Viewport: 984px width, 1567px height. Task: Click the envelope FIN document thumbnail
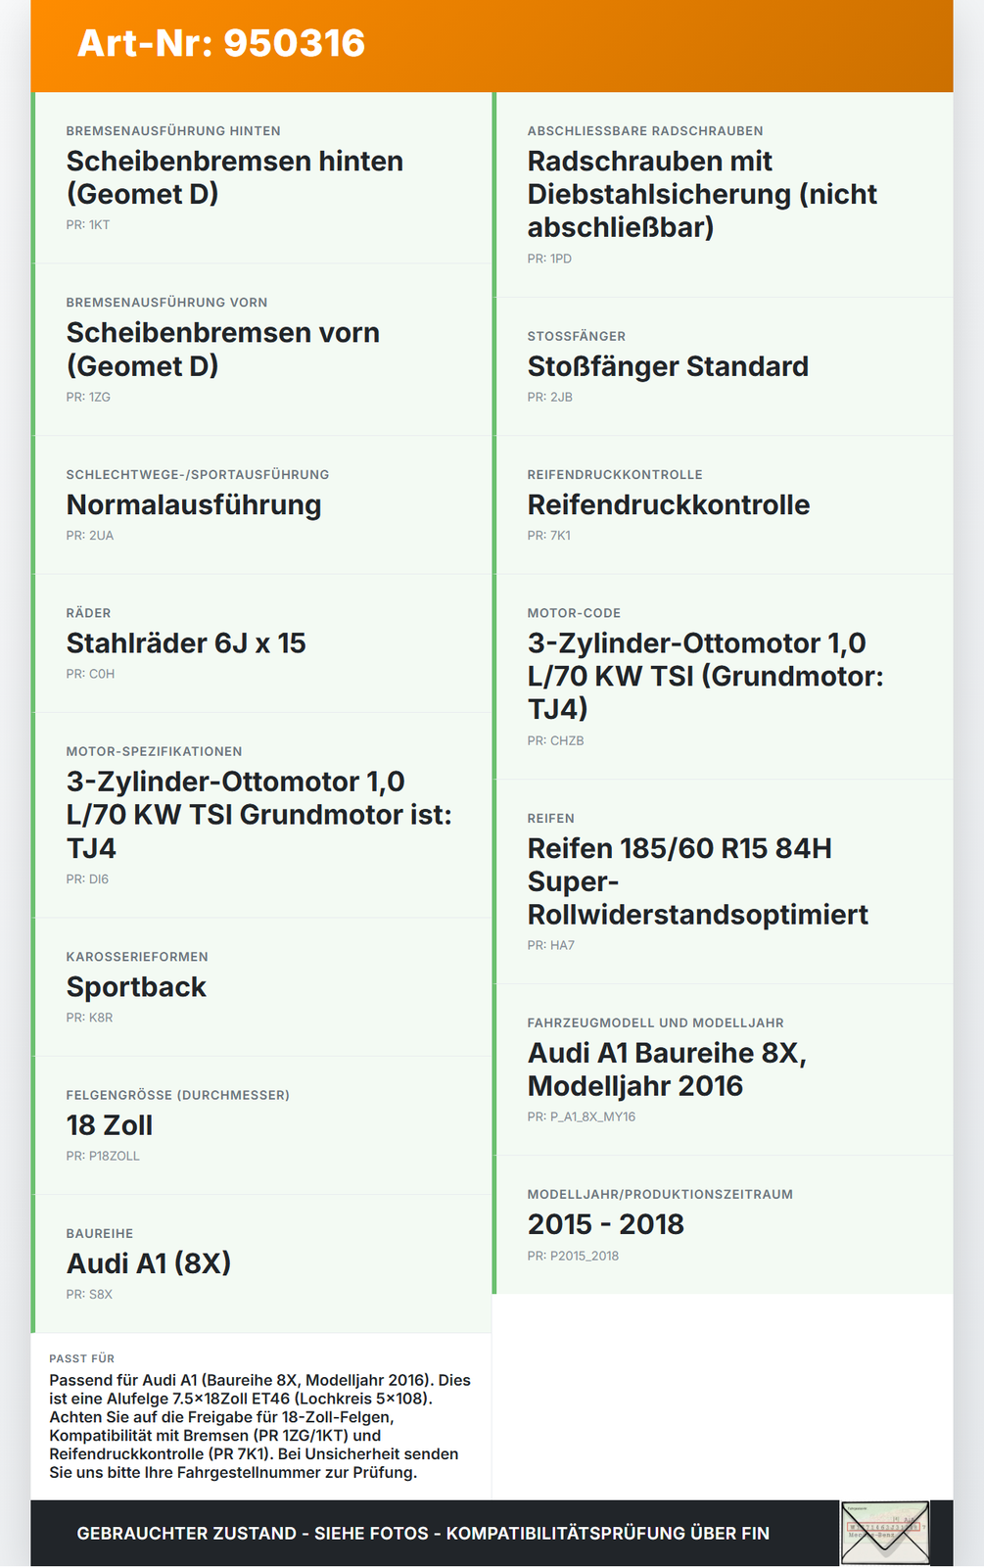[x=884, y=1533]
